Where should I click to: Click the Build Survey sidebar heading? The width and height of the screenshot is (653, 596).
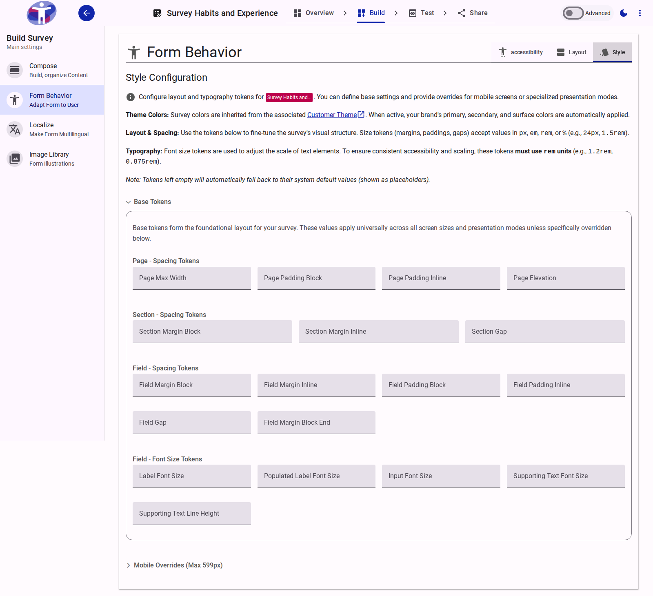(30, 38)
